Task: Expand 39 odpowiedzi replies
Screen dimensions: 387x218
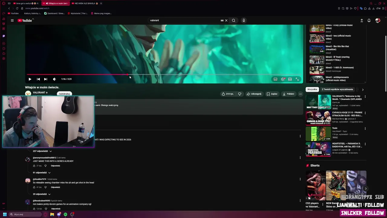Action: coord(42,194)
